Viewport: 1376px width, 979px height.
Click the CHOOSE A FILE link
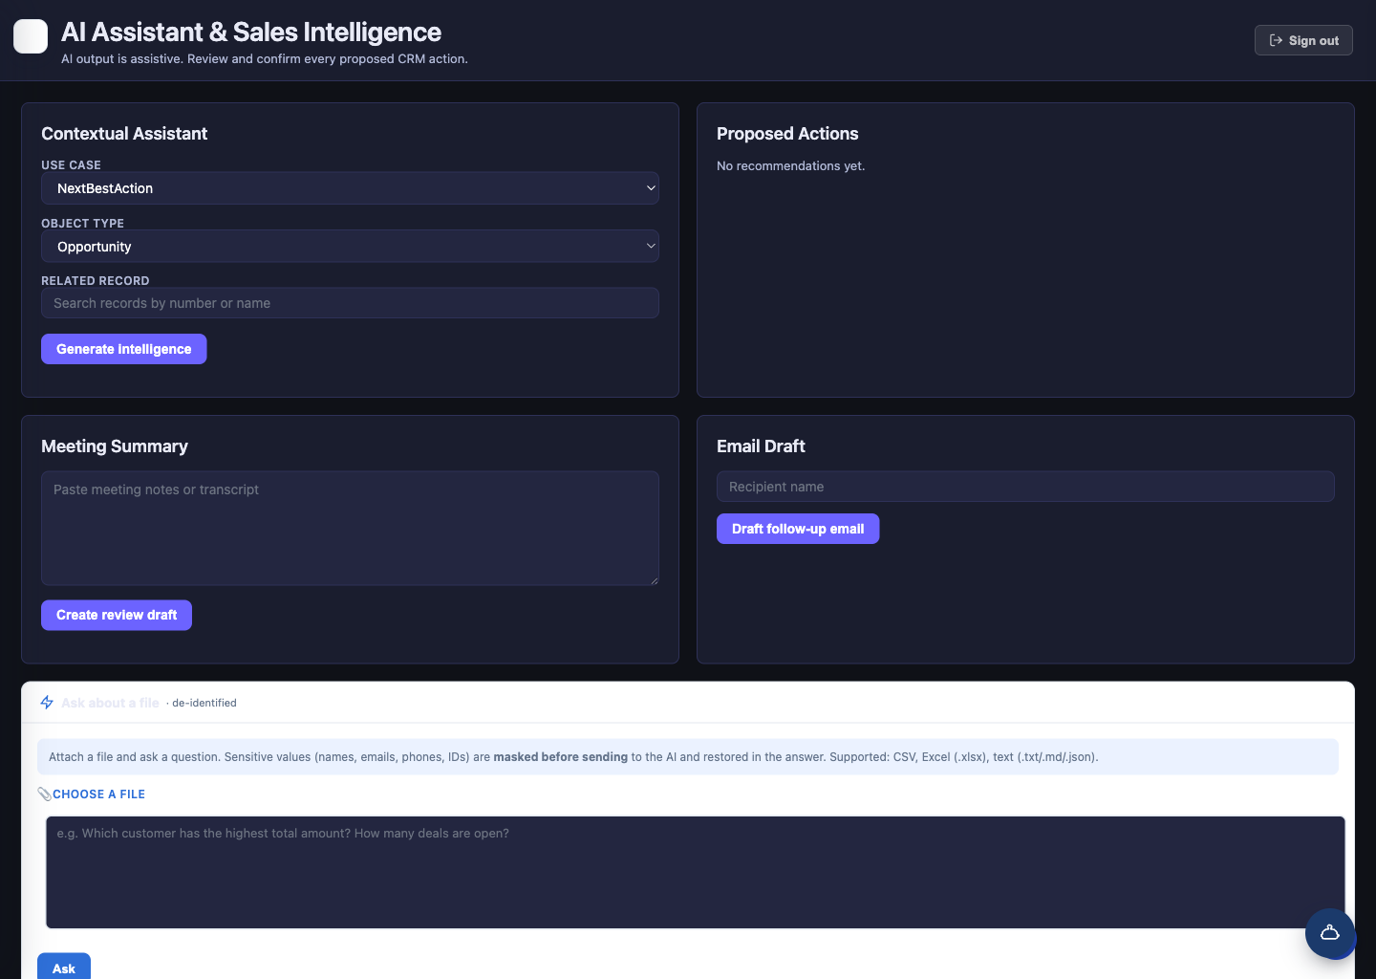(99, 794)
